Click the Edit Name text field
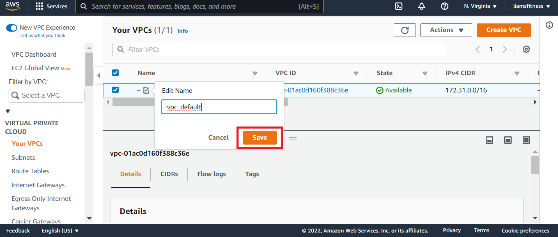This screenshot has height=237, width=558. click(219, 107)
